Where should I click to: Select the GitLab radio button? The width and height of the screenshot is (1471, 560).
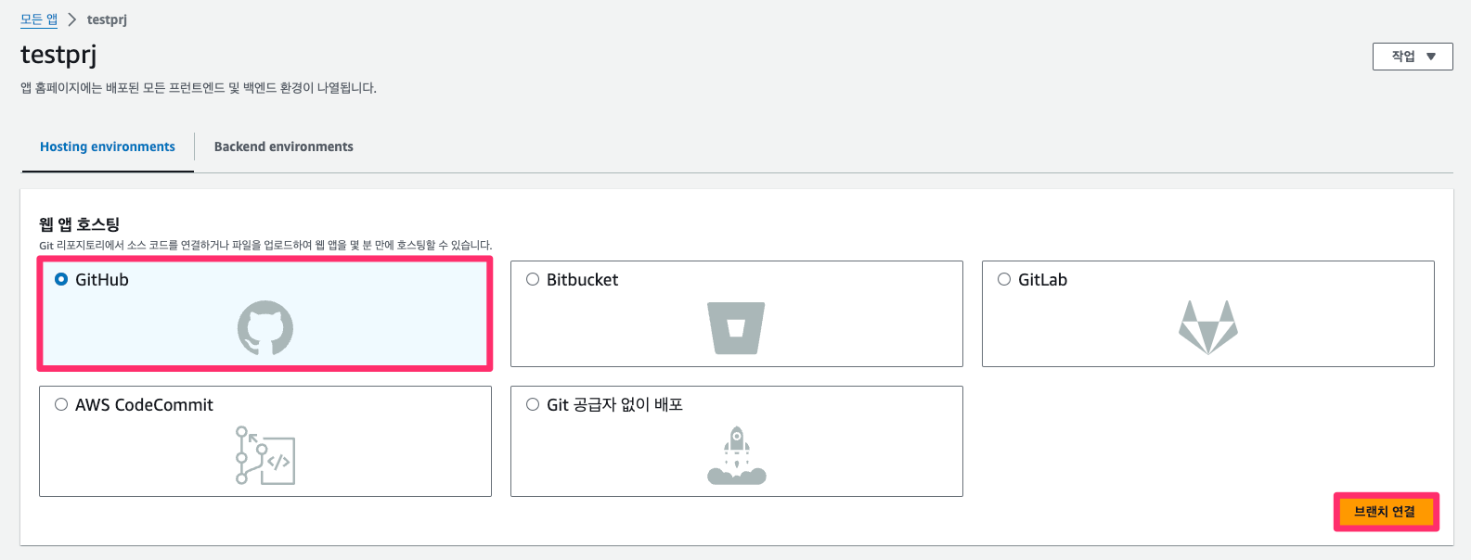click(x=1004, y=279)
